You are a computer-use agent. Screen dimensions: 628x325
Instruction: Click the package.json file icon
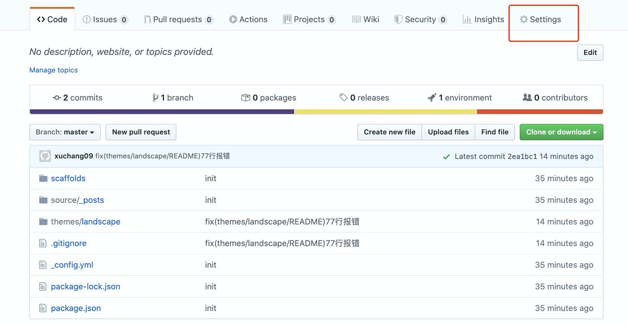click(43, 308)
